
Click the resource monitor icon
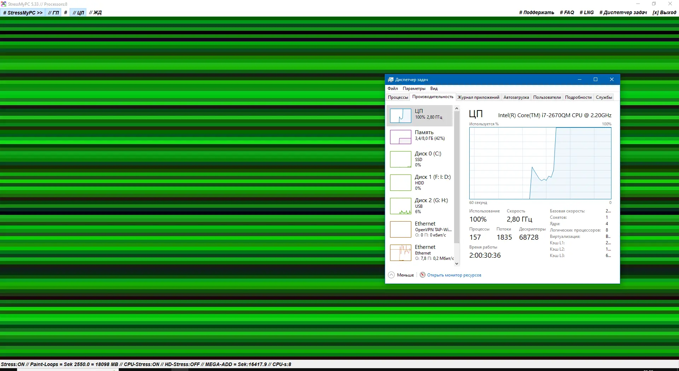[x=423, y=275]
